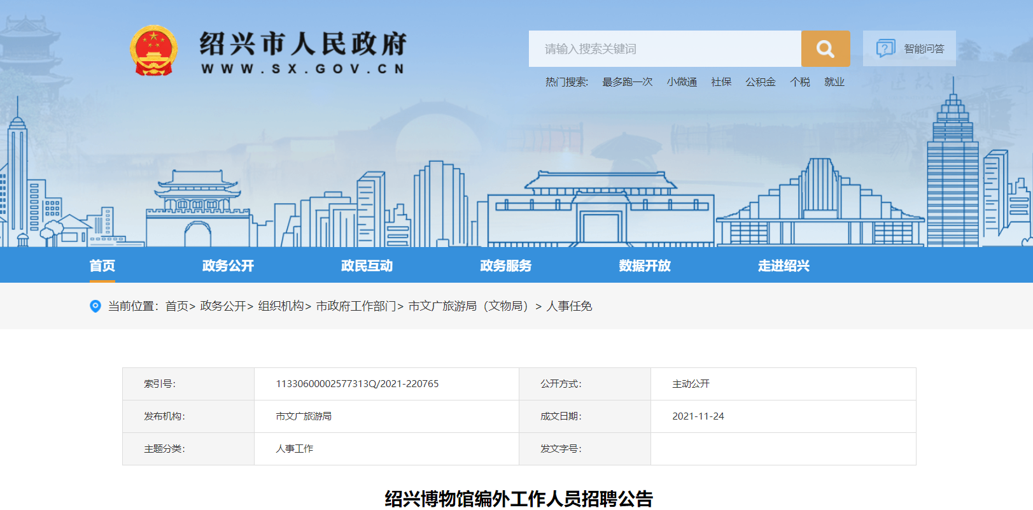Click the 市文广旅游局 publisher cell
The height and width of the screenshot is (510, 1033).
[304, 416]
